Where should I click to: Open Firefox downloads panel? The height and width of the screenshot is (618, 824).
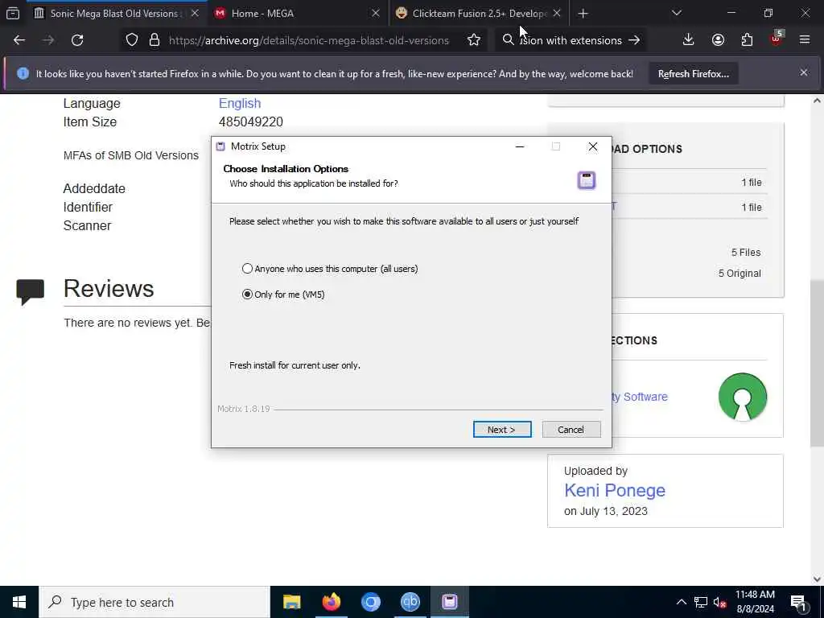[688, 40]
